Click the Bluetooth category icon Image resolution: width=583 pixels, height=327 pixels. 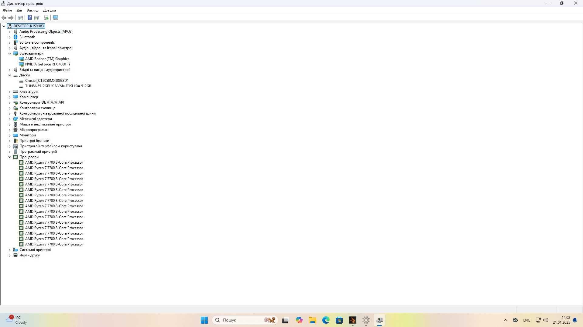click(15, 37)
